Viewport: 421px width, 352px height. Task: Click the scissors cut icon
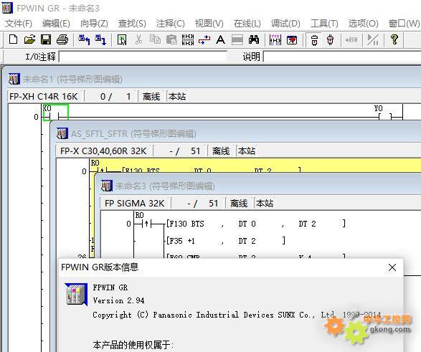[x=138, y=39]
